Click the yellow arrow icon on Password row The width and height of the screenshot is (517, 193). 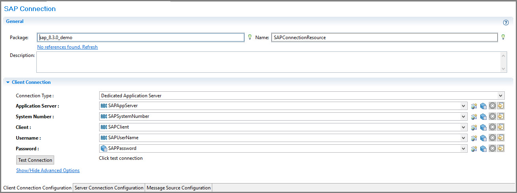tap(501, 148)
